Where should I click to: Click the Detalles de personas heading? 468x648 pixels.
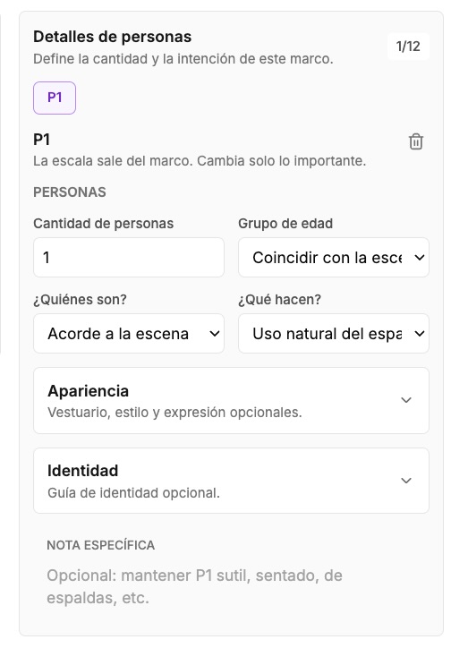113,37
